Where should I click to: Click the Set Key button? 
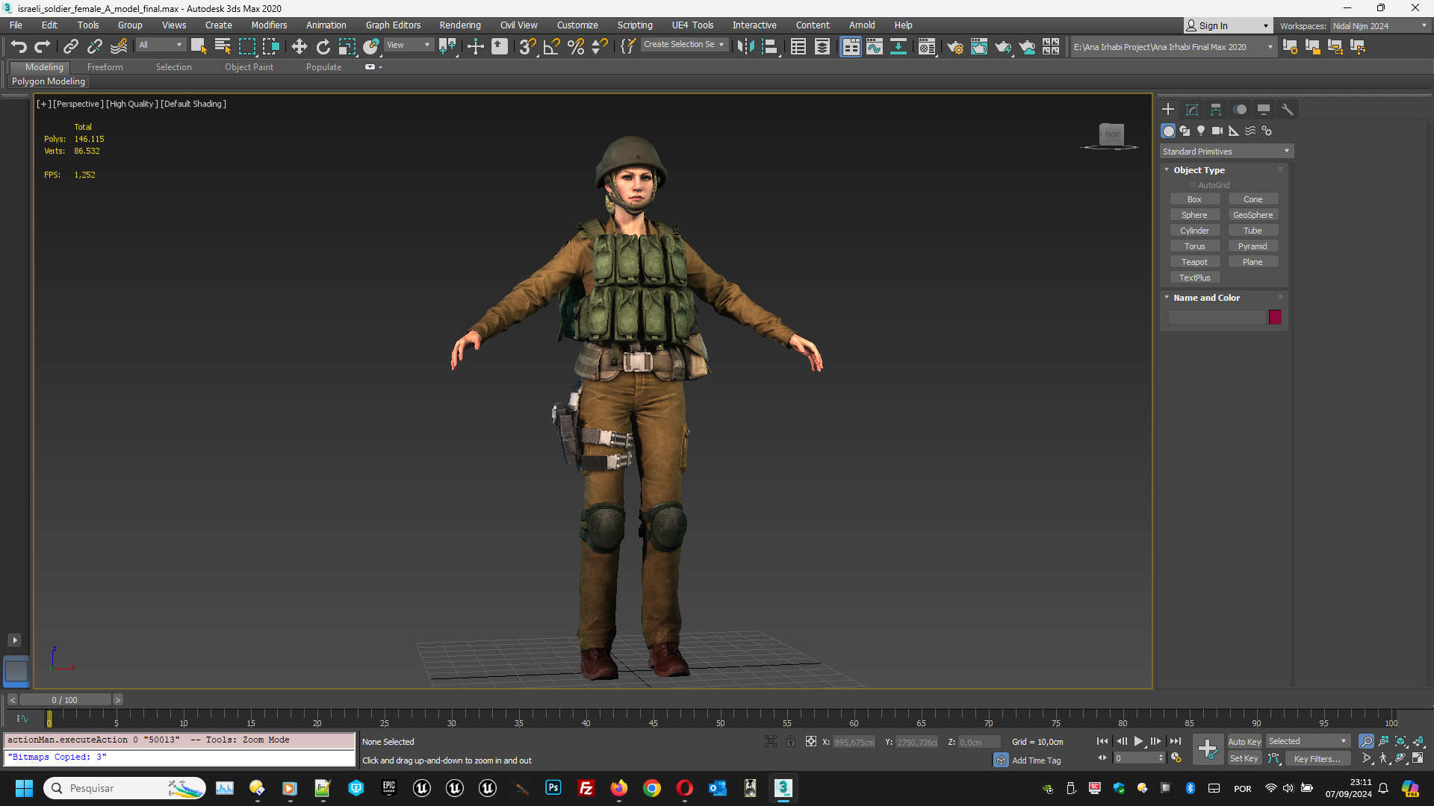point(1244,758)
